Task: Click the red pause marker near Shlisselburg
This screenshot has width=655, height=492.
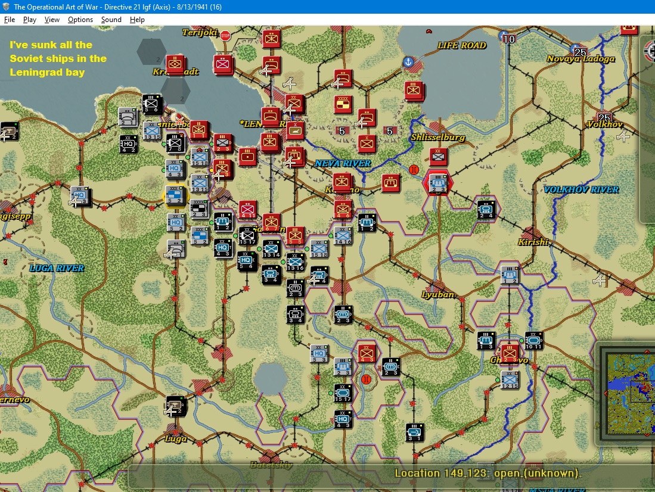Action: tap(414, 170)
